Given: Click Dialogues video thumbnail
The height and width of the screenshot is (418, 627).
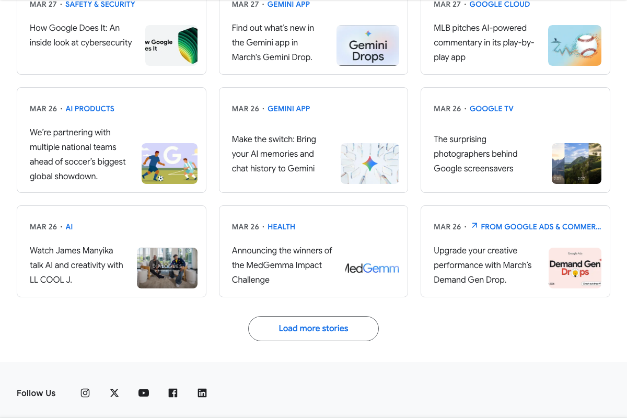Looking at the screenshot, I should point(167,268).
